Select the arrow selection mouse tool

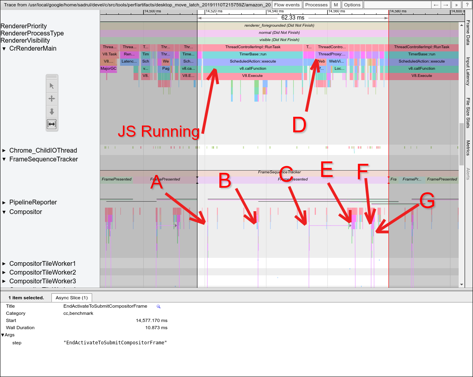52,86
